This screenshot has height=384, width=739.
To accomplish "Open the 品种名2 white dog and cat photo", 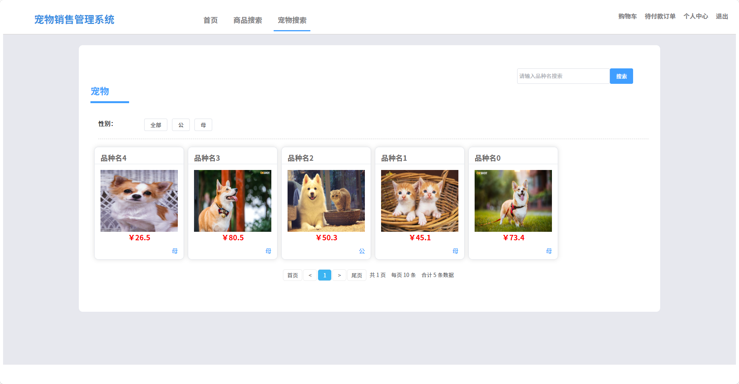I will click(326, 201).
